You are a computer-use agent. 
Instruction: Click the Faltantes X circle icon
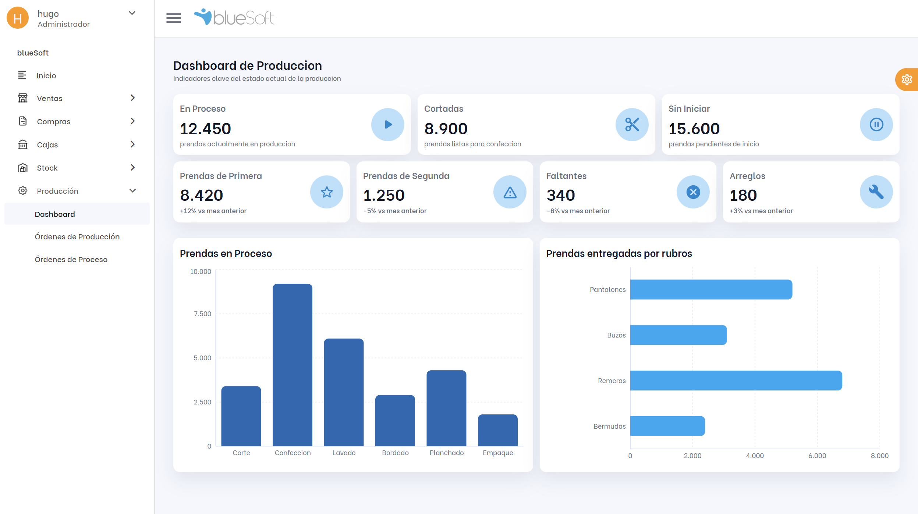click(x=693, y=192)
